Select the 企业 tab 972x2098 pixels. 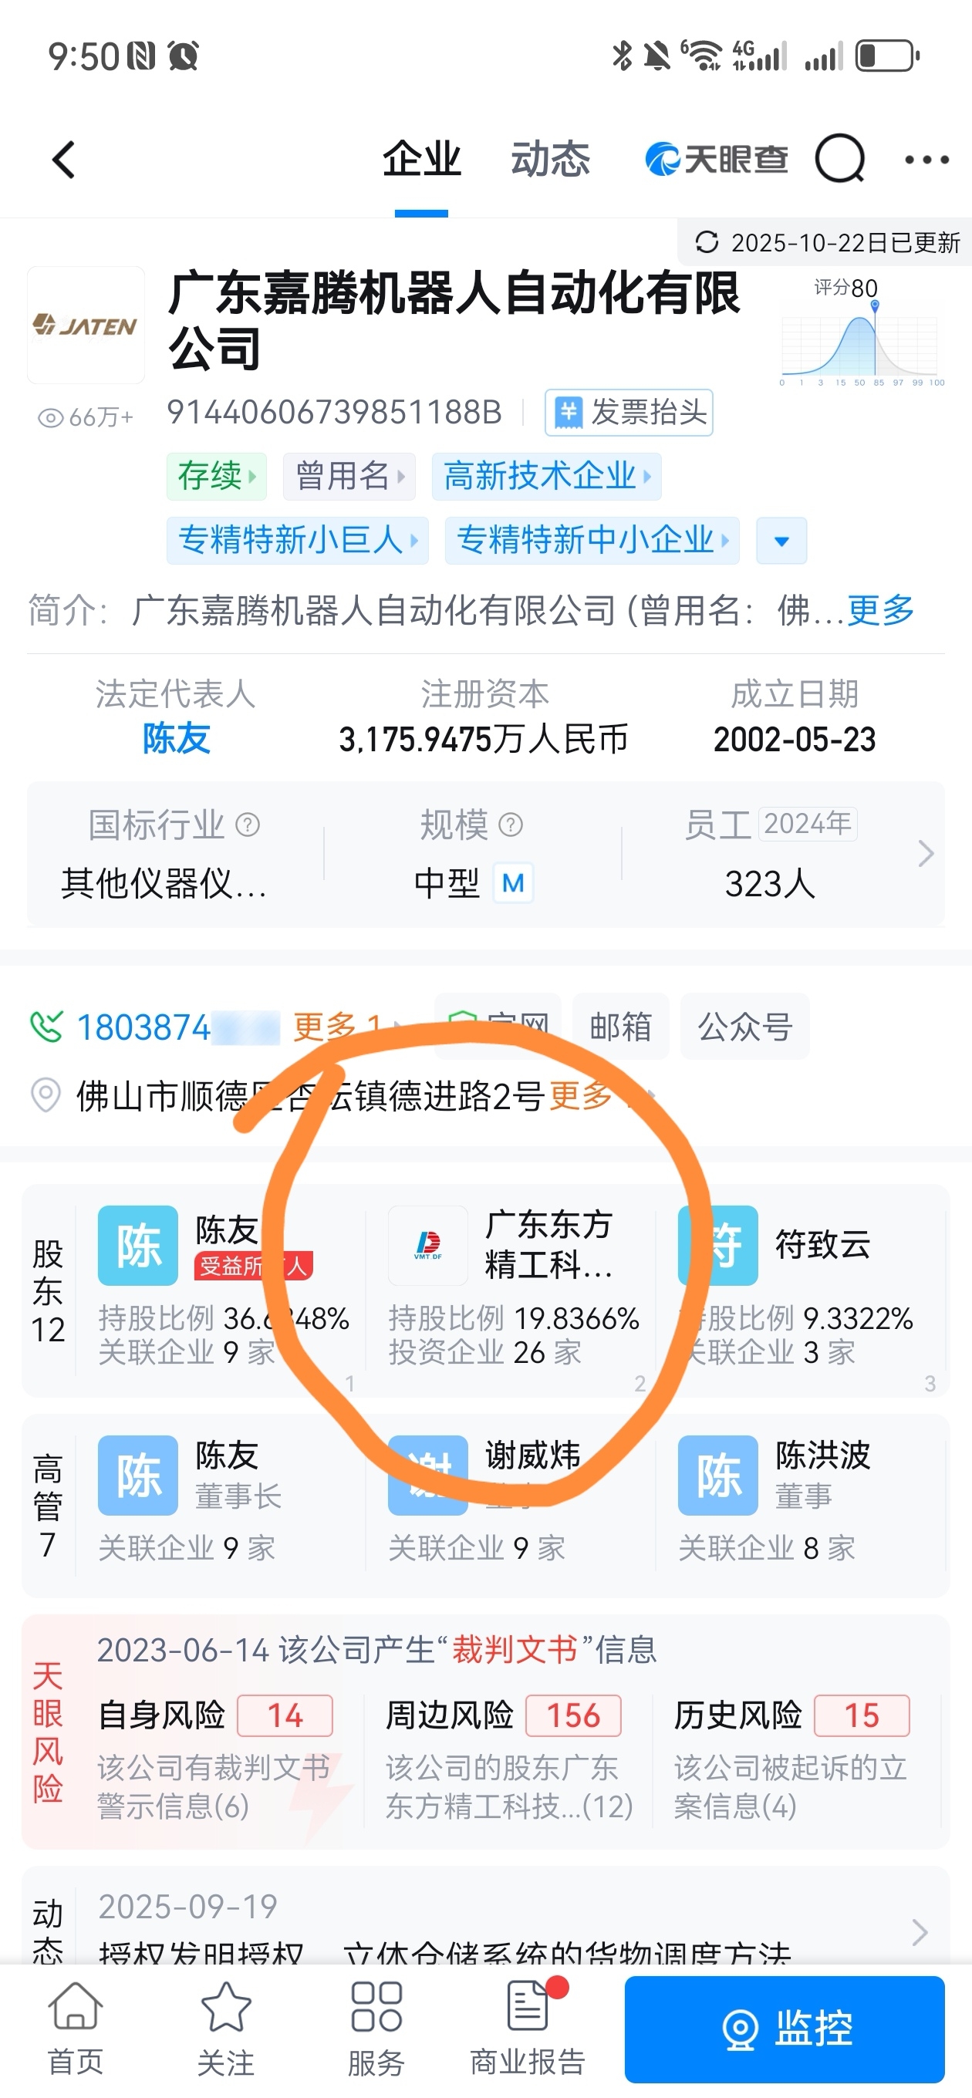tap(421, 159)
